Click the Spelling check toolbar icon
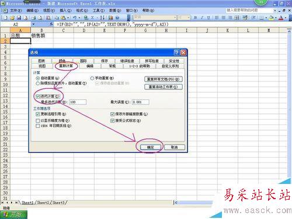 coord(48,18)
